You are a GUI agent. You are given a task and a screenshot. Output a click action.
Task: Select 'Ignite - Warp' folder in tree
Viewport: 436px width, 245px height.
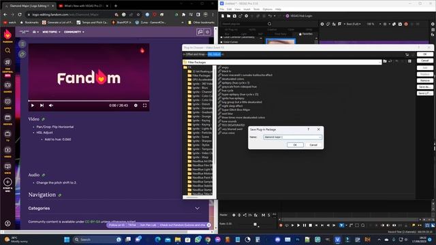tap(198, 157)
